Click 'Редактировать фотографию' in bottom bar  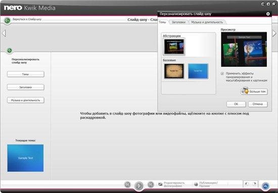point(171,184)
